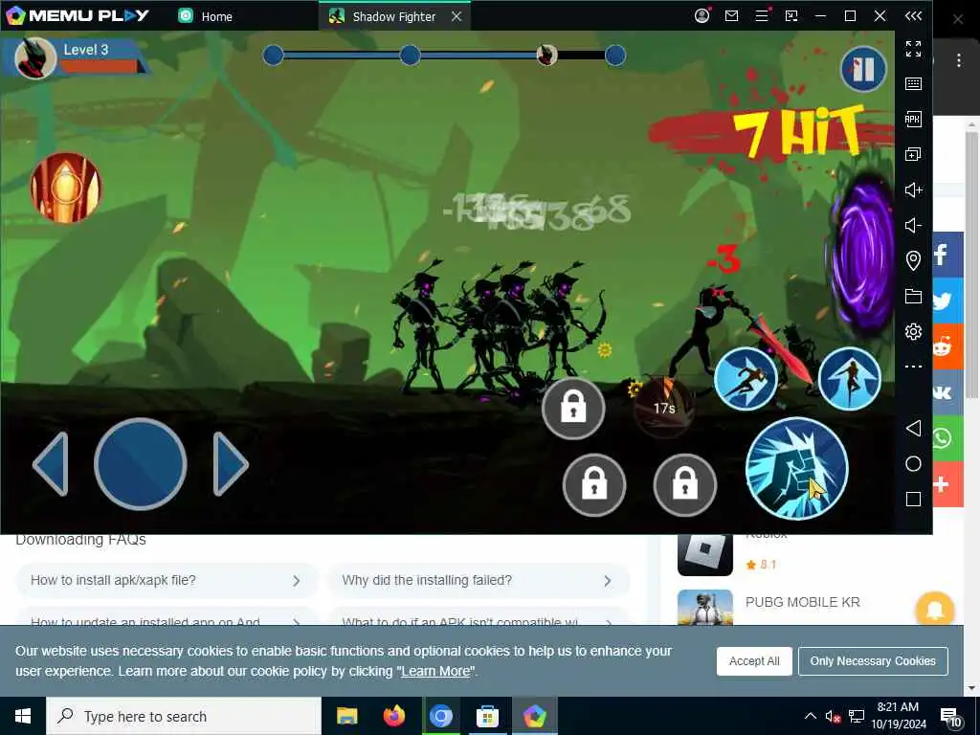The image size is (980, 735).
Task: Pause the game with the pause button
Action: pyautogui.click(x=863, y=69)
